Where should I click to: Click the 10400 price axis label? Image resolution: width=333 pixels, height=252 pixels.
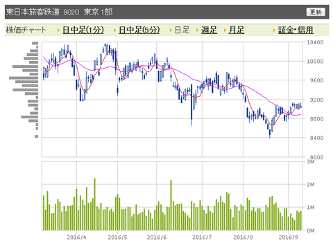click(x=315, y=42)
